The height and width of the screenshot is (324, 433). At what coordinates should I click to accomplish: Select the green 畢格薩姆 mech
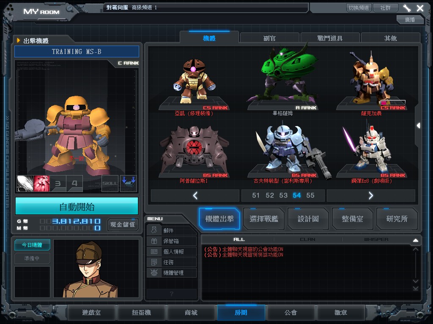283,77
